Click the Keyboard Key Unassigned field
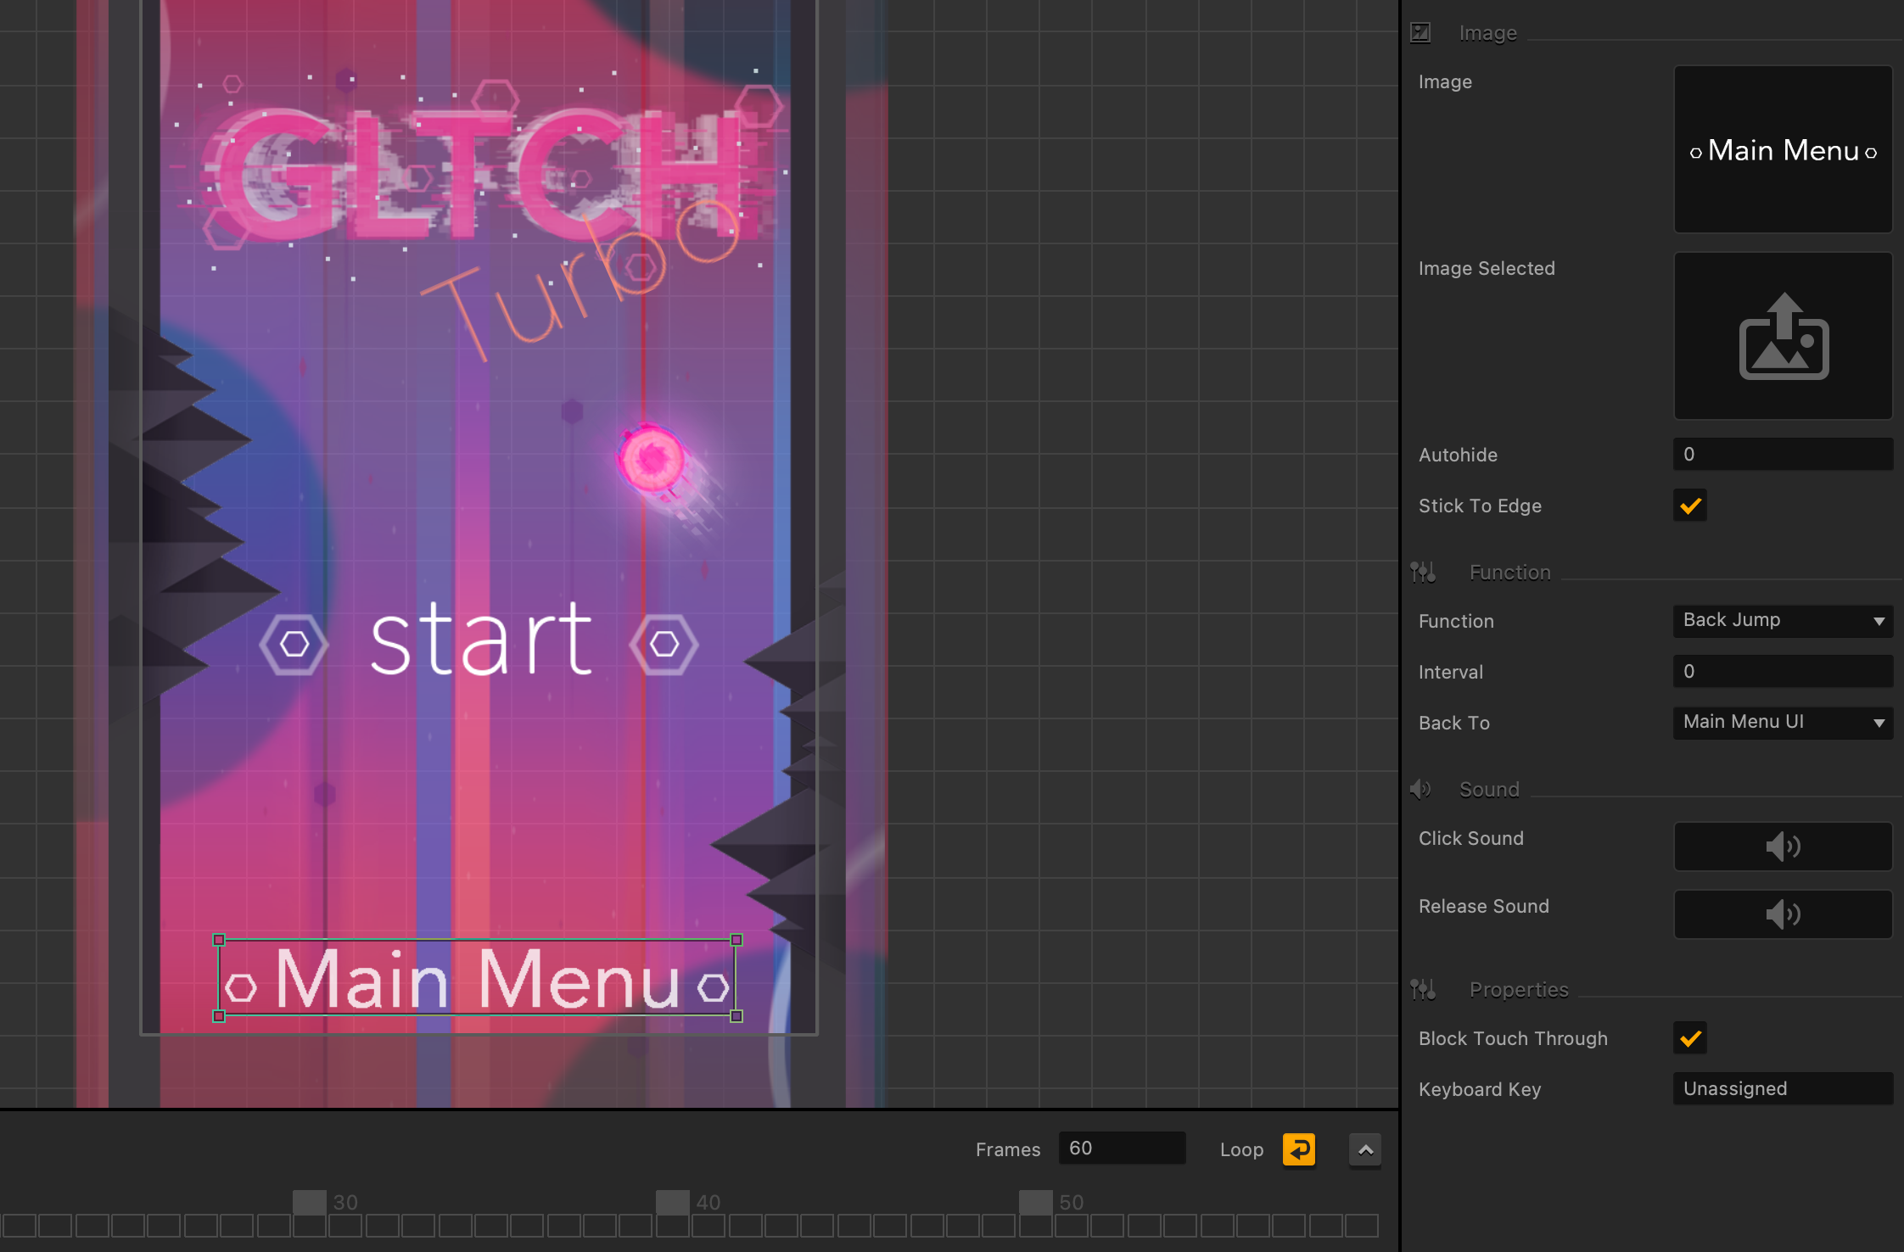This screenshot has width=1904, height=1252. pos(1783,1088)
